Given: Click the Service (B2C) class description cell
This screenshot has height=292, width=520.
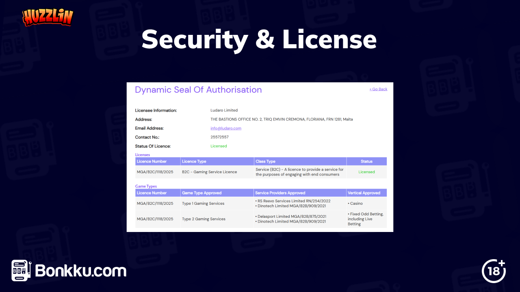Looking at the screenshot, I should pos(300,172).
